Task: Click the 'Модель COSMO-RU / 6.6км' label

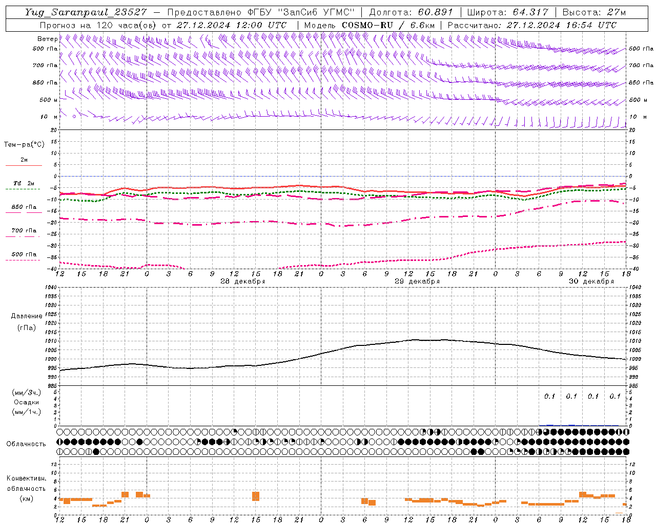Action: [370, 25]
